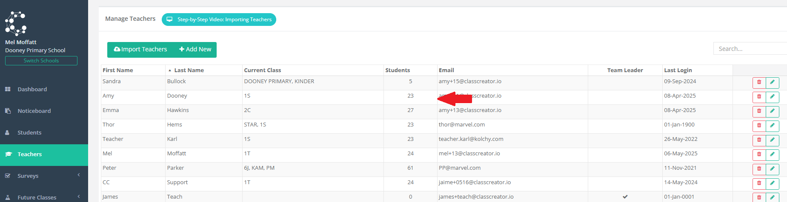The width and height of the screenshot is (787, 202).
Task: Delete teacher Mel Moffatt with trash icon
Action: tap(759, 155)
